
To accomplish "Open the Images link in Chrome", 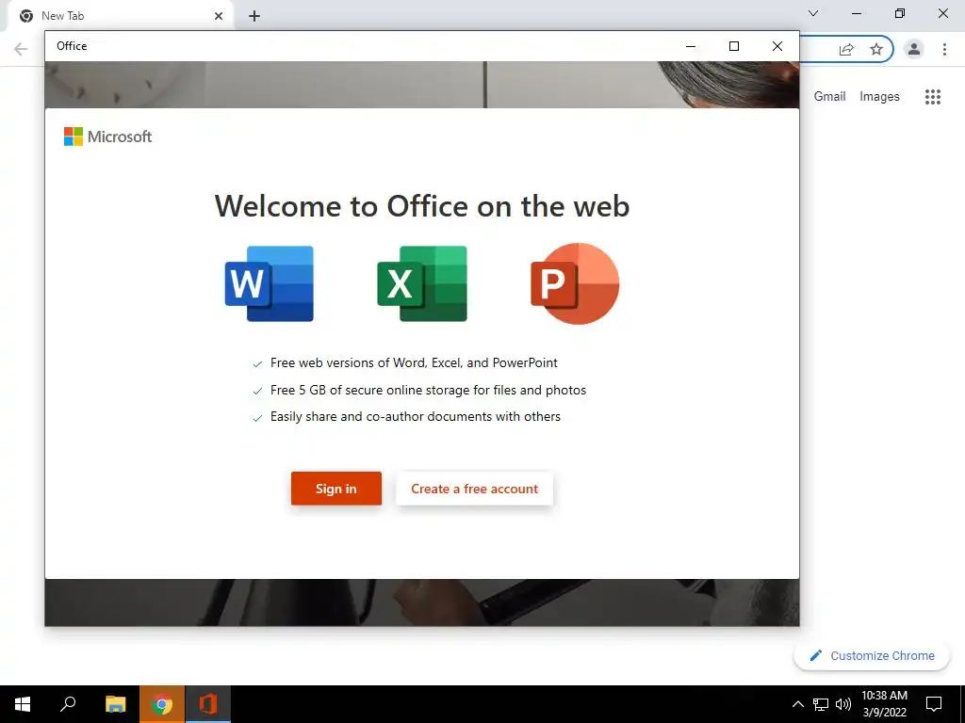I will tap(879, 97).
